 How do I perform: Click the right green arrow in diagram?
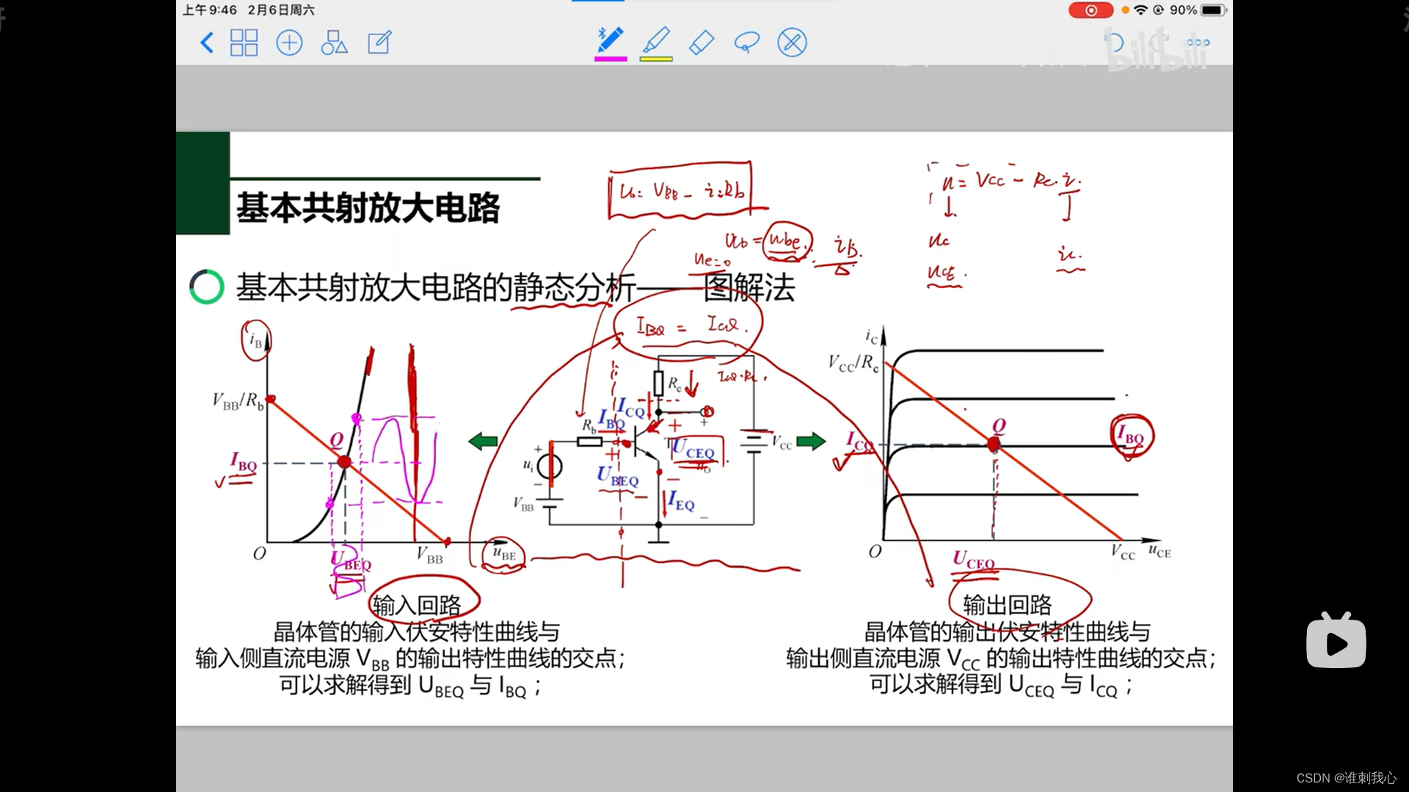(811, 441)
